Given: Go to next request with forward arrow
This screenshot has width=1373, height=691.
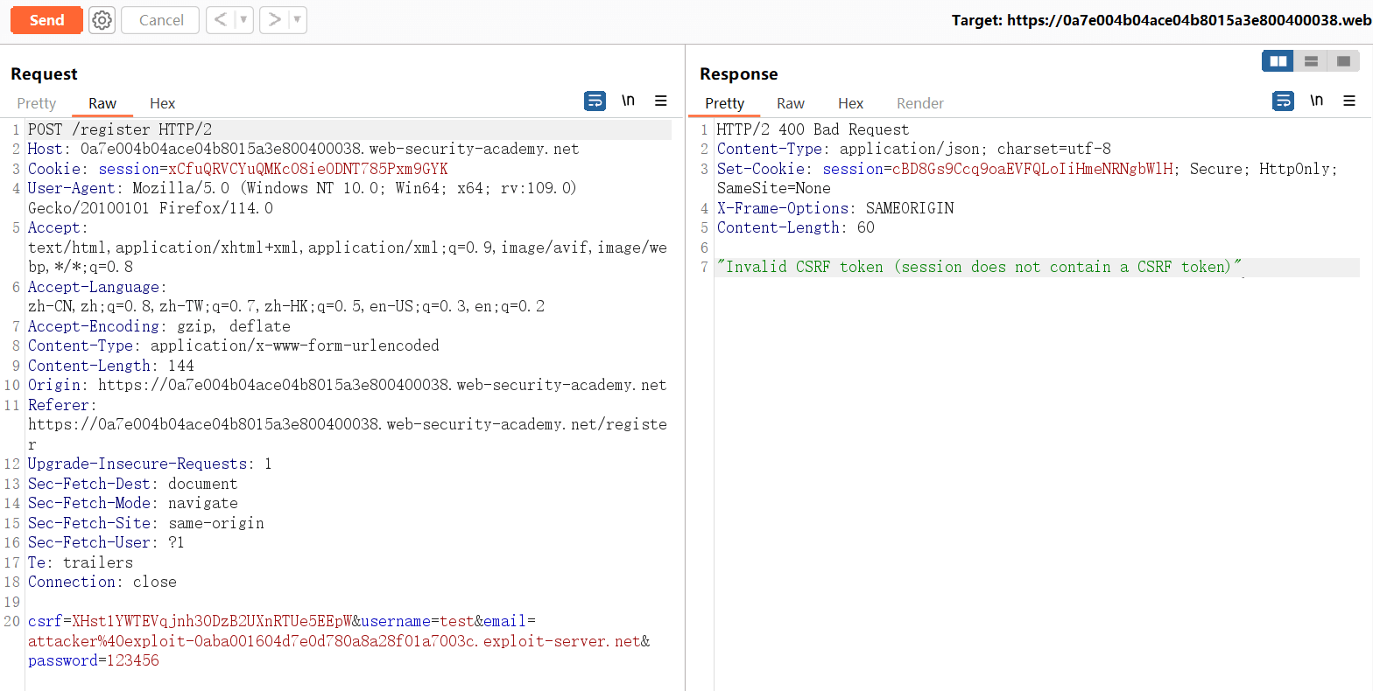Looking at the screenshot, I should pos(274,20).
